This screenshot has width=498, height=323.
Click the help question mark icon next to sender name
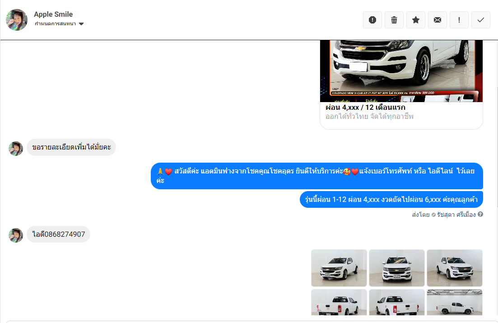coord(480,214)
